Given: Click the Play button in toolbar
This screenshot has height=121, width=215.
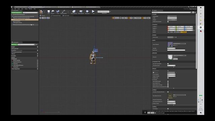Looking at the screenshot, I should tap(93, 12).
